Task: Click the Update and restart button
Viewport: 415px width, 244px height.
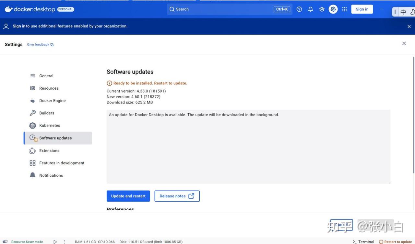Action: tap(128, 196)
